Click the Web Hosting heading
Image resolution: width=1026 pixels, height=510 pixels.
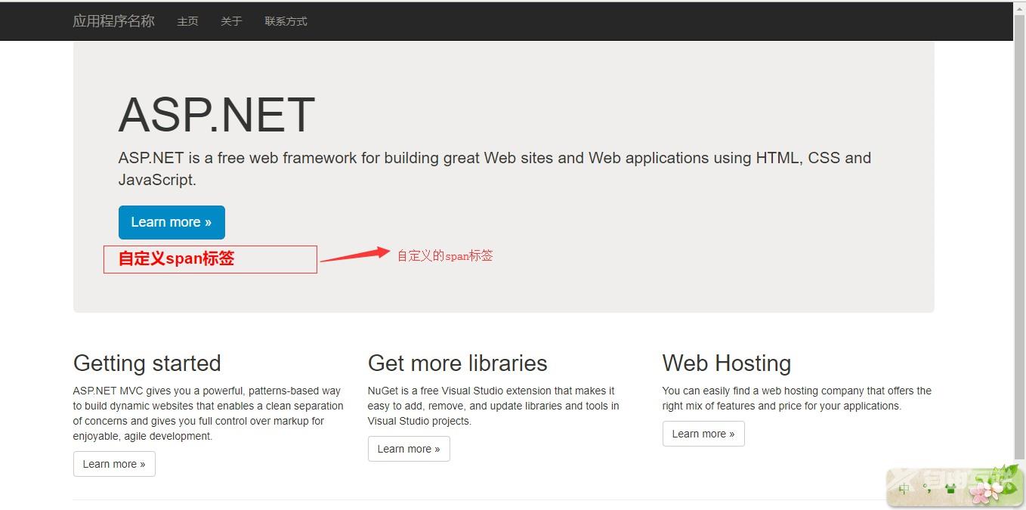727,363
